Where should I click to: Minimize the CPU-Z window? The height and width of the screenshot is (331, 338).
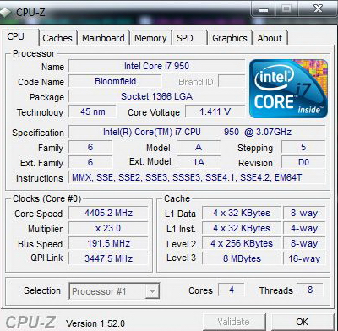coord(264,10)
